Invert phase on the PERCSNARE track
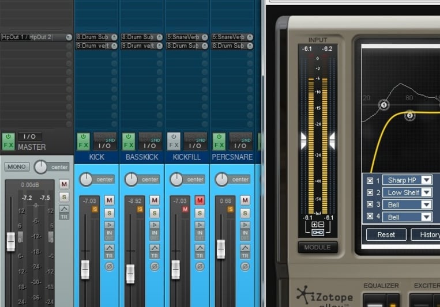440x307 pixels. tap(245, 266)
